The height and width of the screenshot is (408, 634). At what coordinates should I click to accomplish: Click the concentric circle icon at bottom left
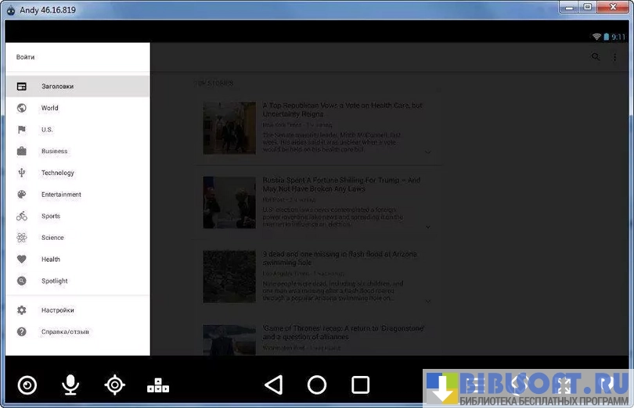click(x=27, y=385)
